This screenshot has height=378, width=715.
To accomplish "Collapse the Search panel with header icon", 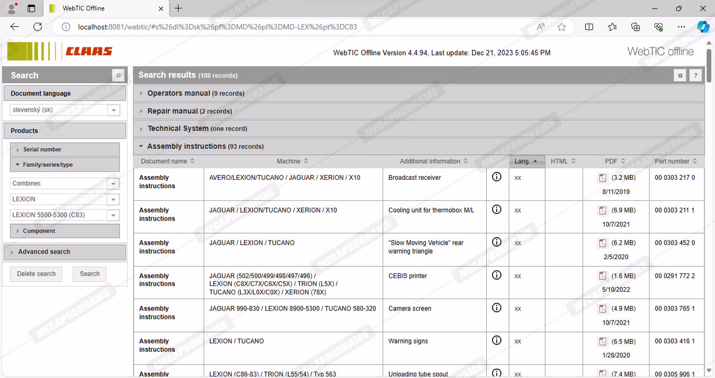I will [118, 75].
